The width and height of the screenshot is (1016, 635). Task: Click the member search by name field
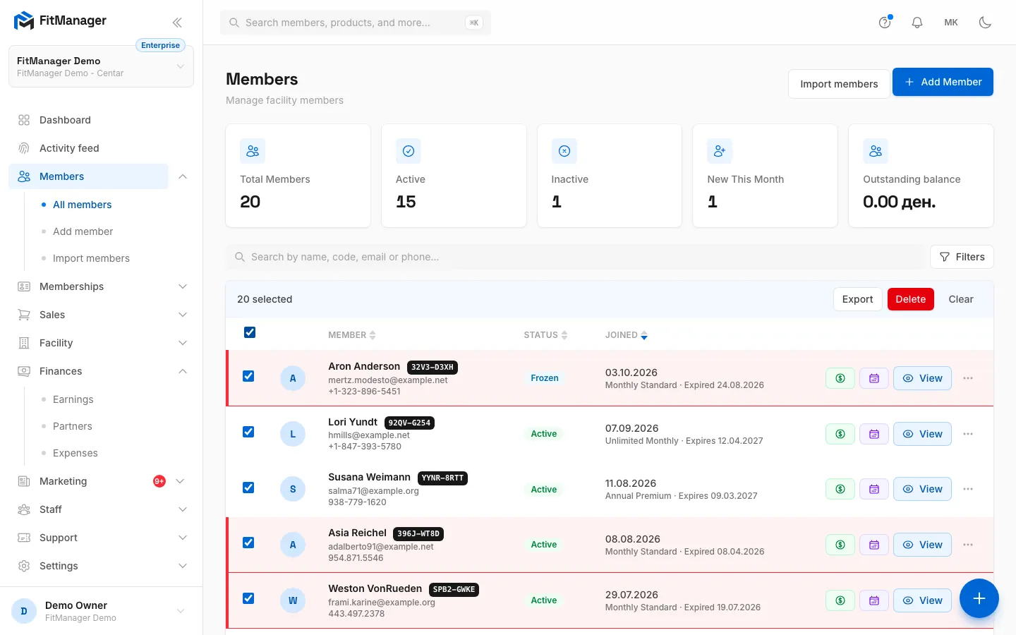[x=575, y=257]
